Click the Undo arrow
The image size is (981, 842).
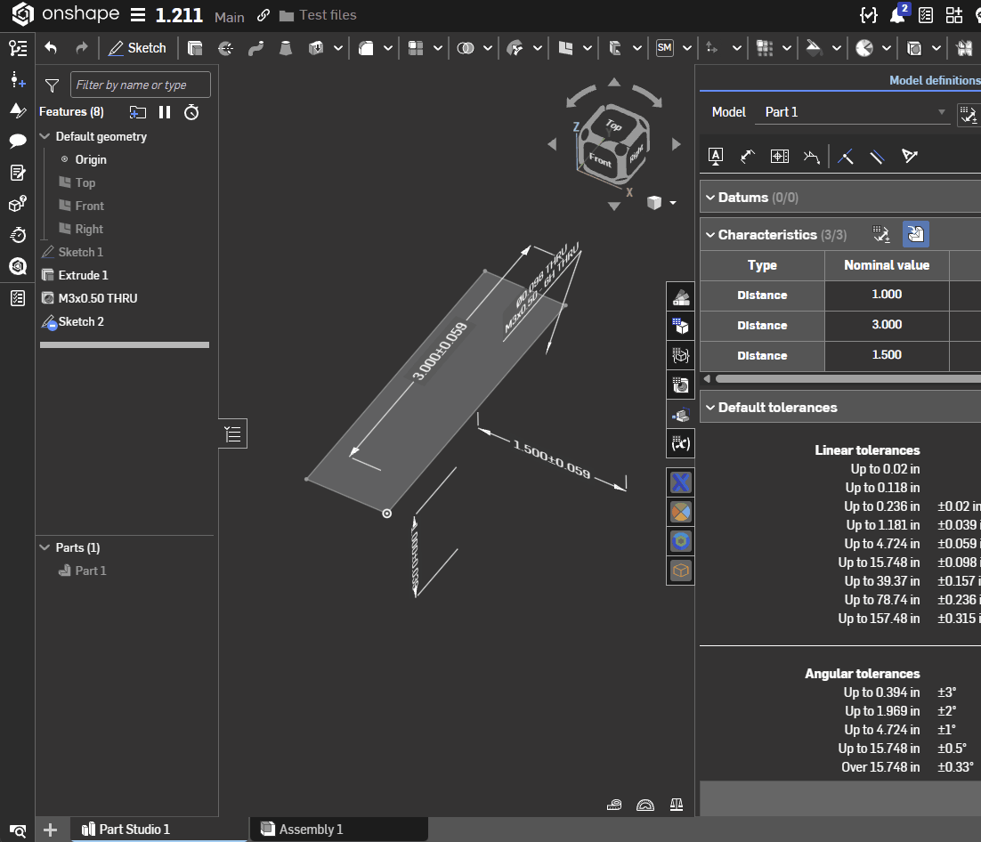[x=51, y=48]
